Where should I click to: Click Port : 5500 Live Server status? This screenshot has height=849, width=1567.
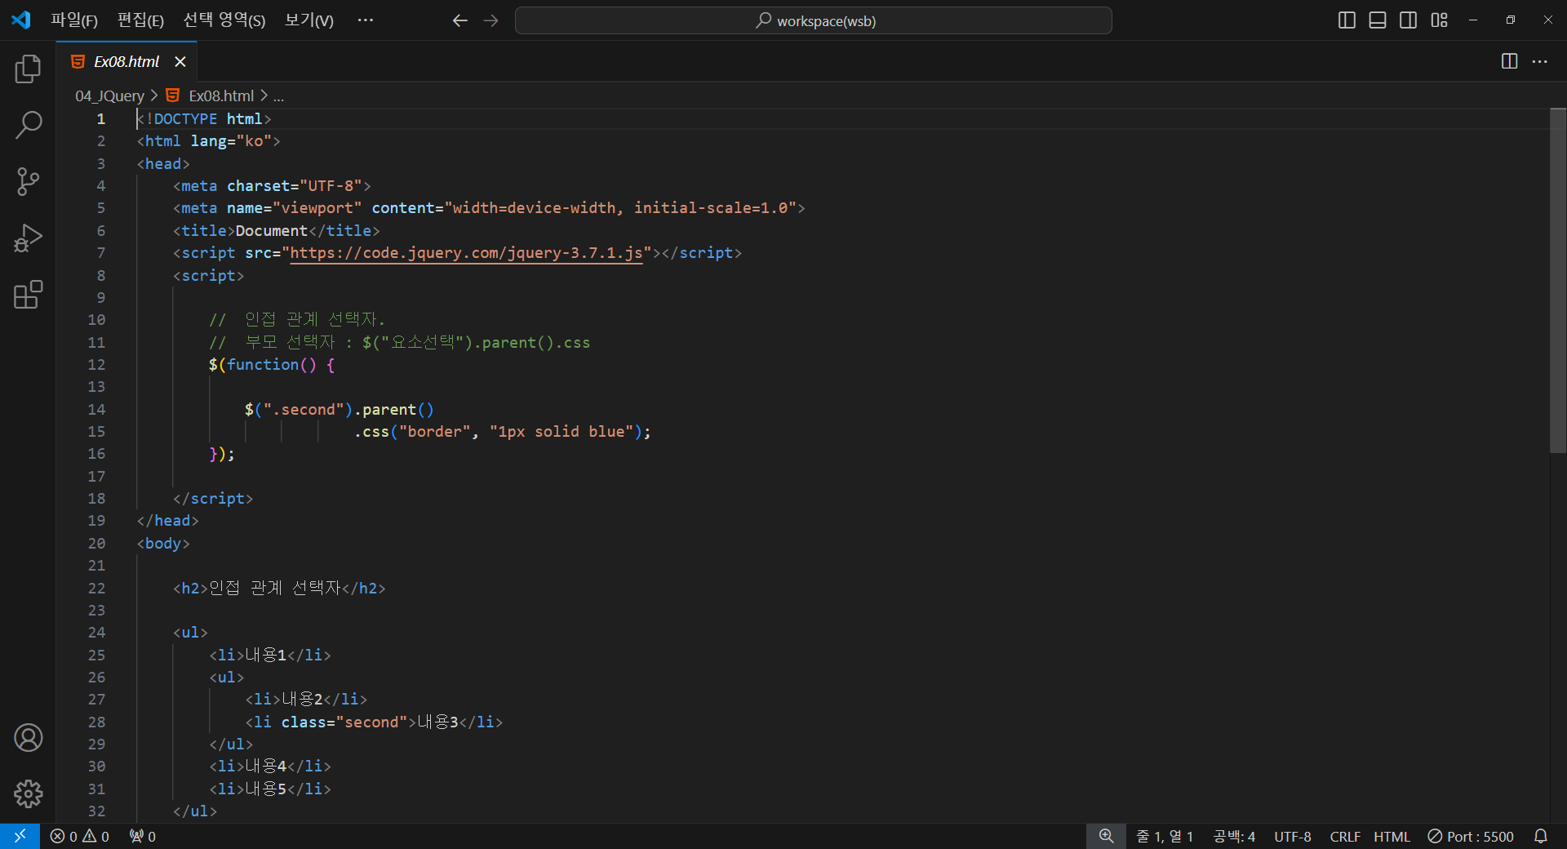point(1471,836)
